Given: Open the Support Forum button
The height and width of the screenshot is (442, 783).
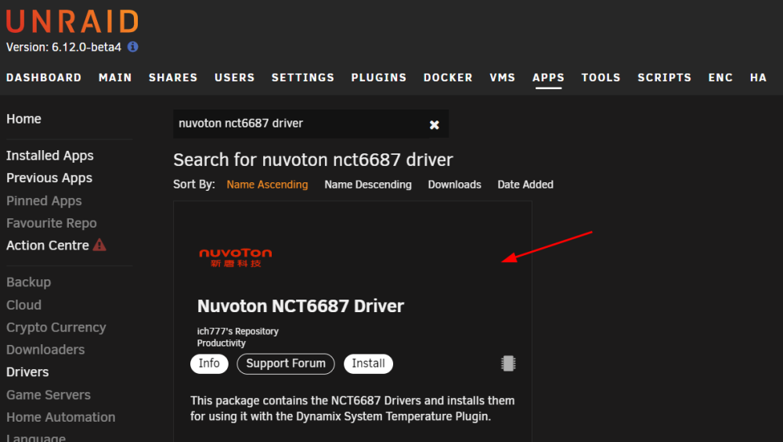Looking at the screenshot, I should (286, 364).
